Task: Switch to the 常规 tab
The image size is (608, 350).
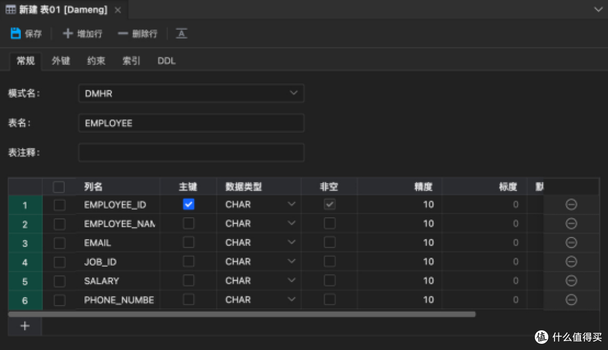Action: (x=25, y=61)
